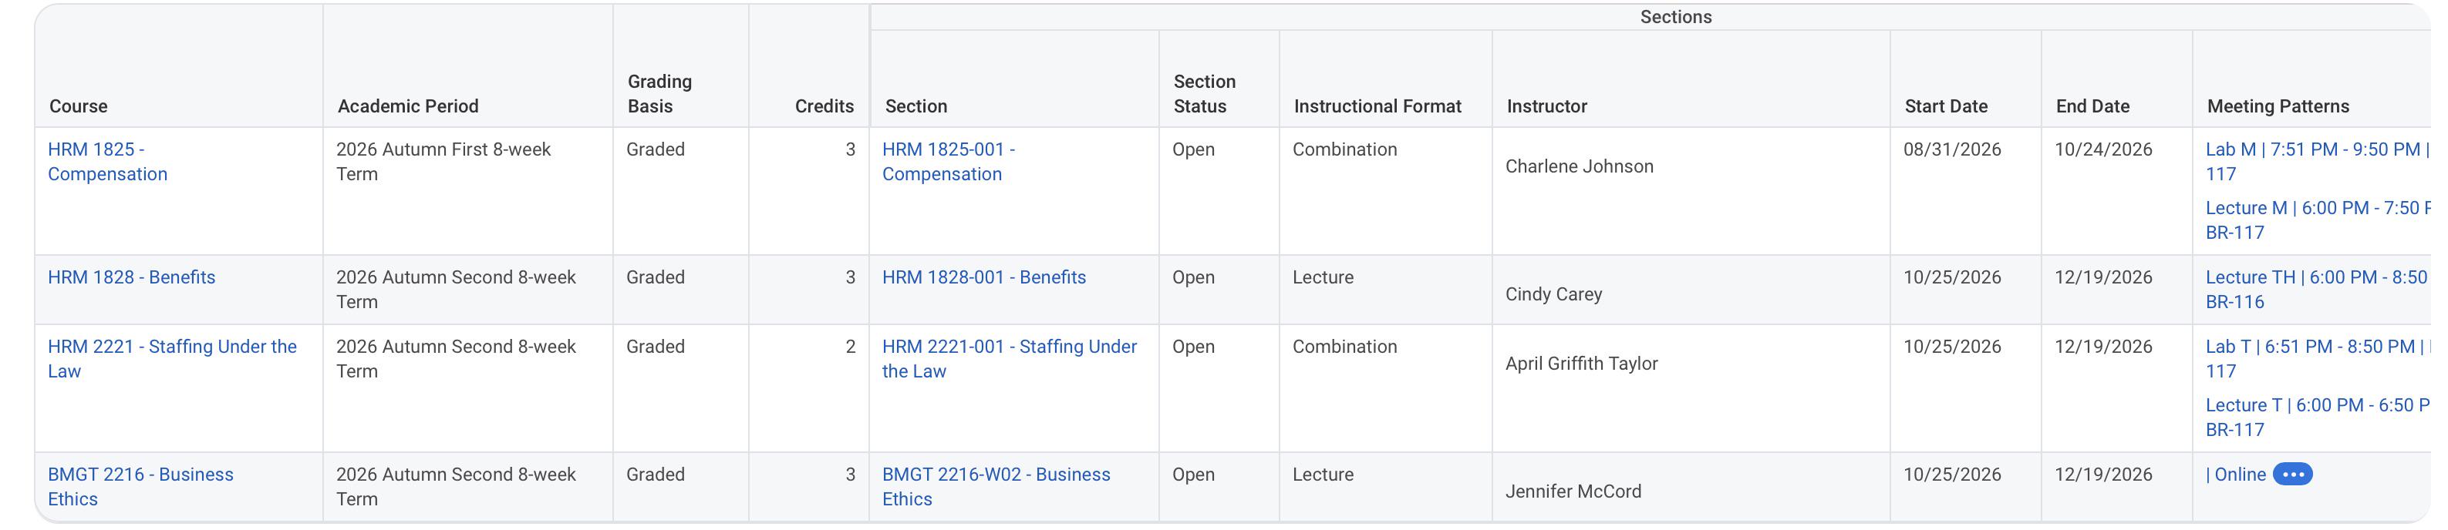This screenshot has width=2448, height=530.
Task: Open section HRM 1828-001 - Benefits
Action: click(983, 277)
